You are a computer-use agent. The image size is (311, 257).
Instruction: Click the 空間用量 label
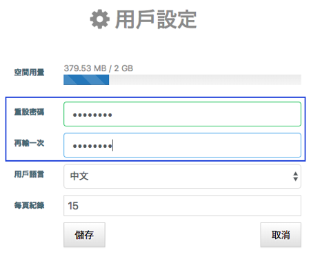click(29, 73)
